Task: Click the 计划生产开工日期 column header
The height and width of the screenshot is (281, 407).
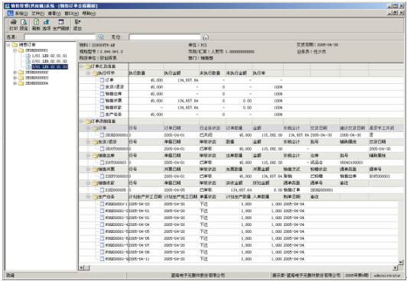Action: (x=145, y=197)
